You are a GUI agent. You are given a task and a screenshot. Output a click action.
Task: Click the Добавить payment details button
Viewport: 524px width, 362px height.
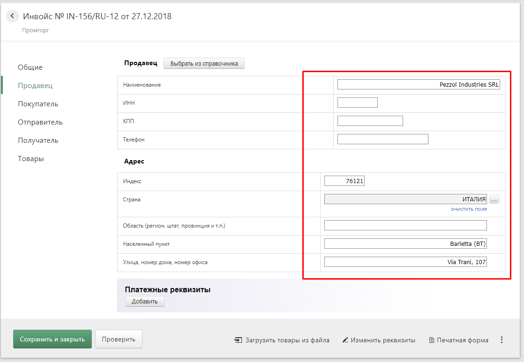pyautogui.click(x=145, y=301)
